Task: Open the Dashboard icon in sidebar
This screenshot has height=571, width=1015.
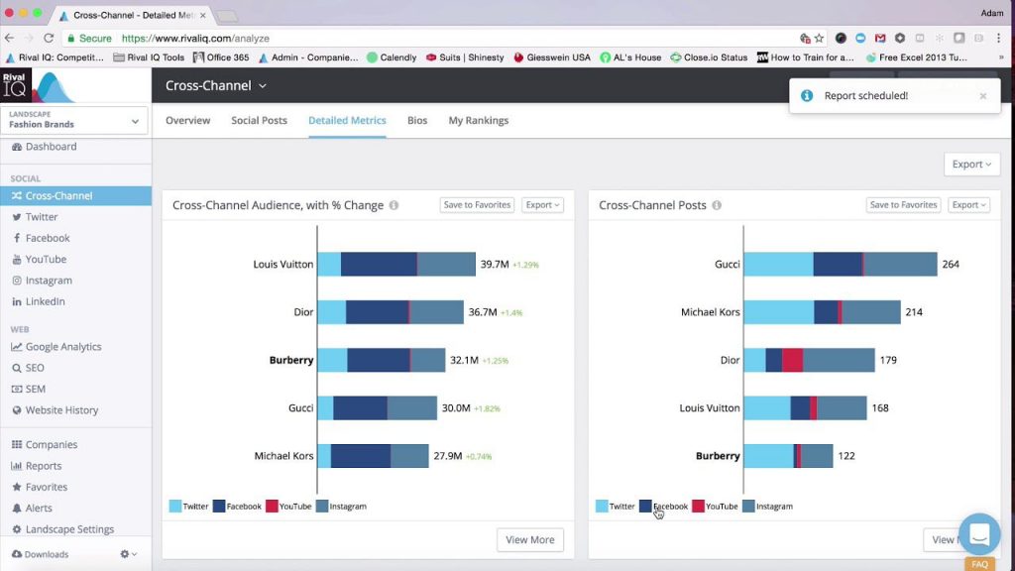Action: point(17,147)
